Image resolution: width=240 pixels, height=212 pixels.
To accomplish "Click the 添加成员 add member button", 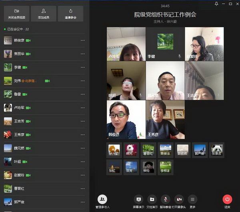I will (x=44, y=14).
